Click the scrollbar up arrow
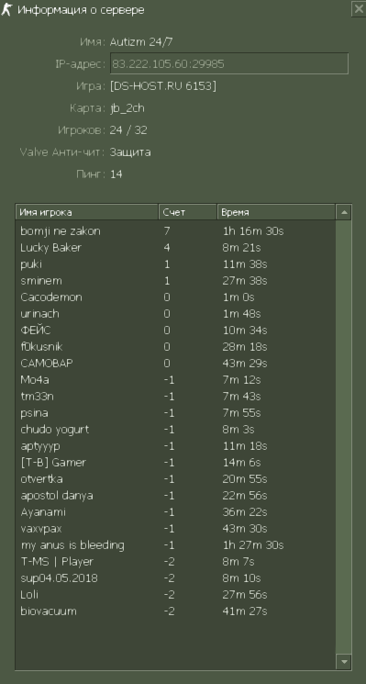This screenshot has width=366, height=684. 344,212
